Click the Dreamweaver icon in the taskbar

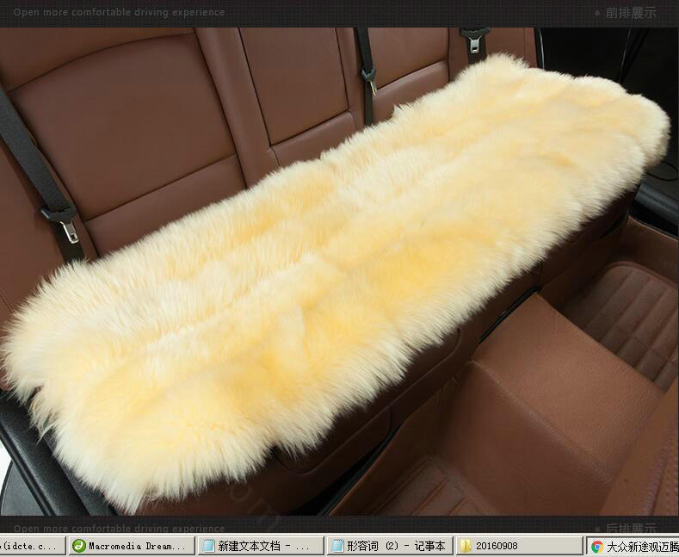click(x=78, y=546)
